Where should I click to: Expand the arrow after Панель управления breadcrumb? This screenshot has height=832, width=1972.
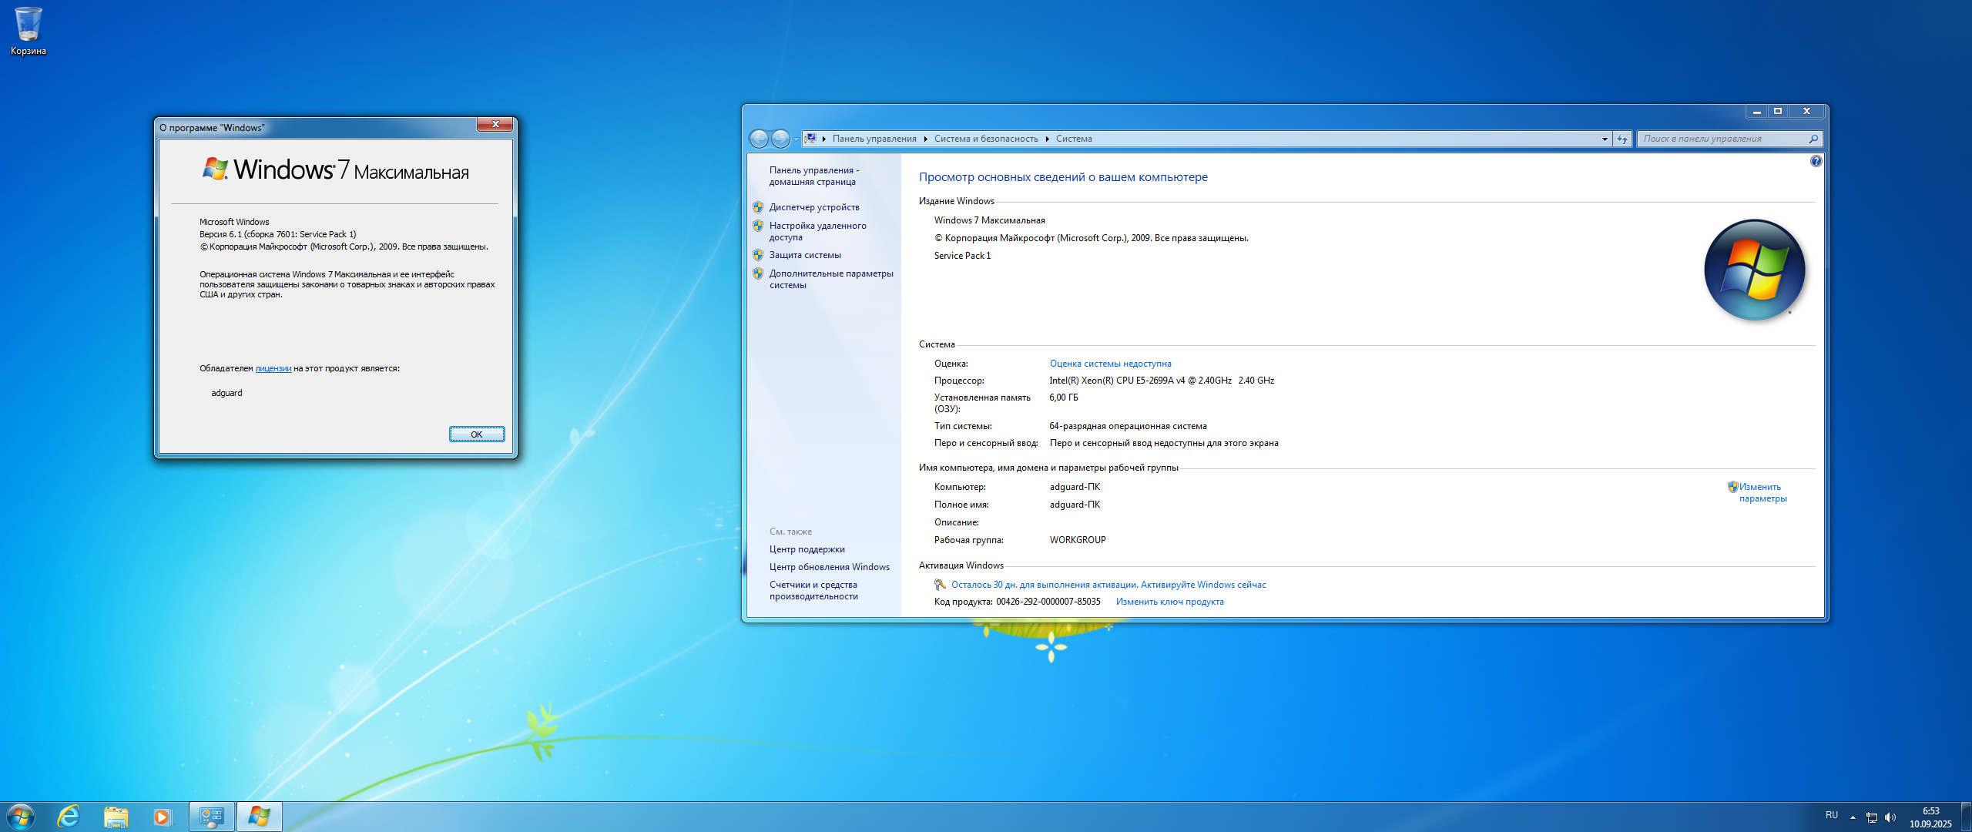[925, 139]
